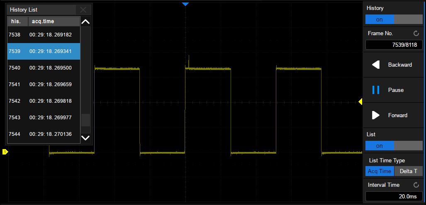Click the yellow trigger level arrow
The height and width of the screenshot is (205, 426).
360,101
